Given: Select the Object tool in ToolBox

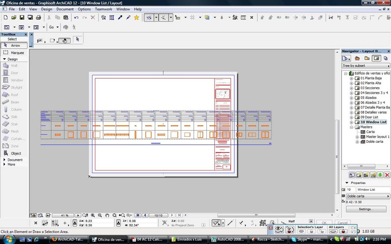Looking at the screenshot, I should (14, 153).
